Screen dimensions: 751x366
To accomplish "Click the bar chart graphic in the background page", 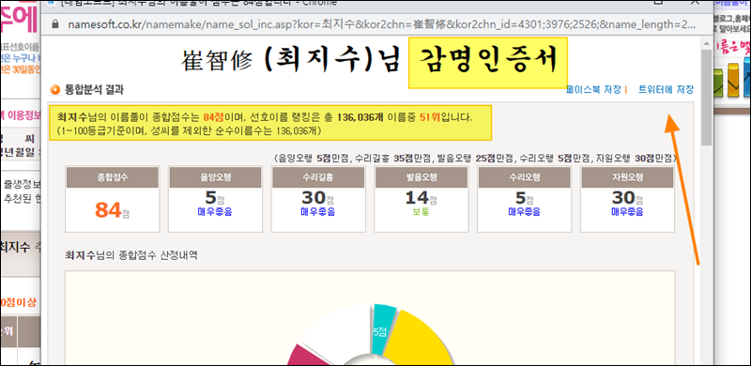I will (x=733, y=79).
